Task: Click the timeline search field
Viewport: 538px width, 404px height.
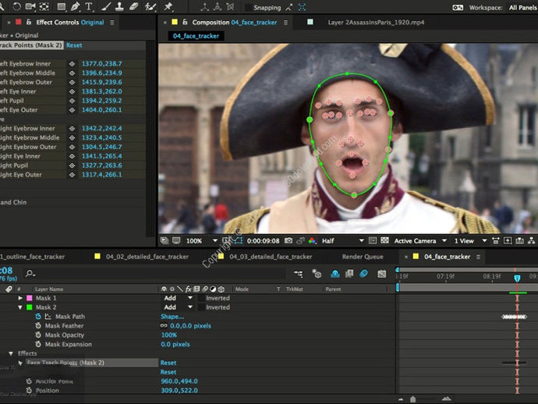Action: pos(156,274)
